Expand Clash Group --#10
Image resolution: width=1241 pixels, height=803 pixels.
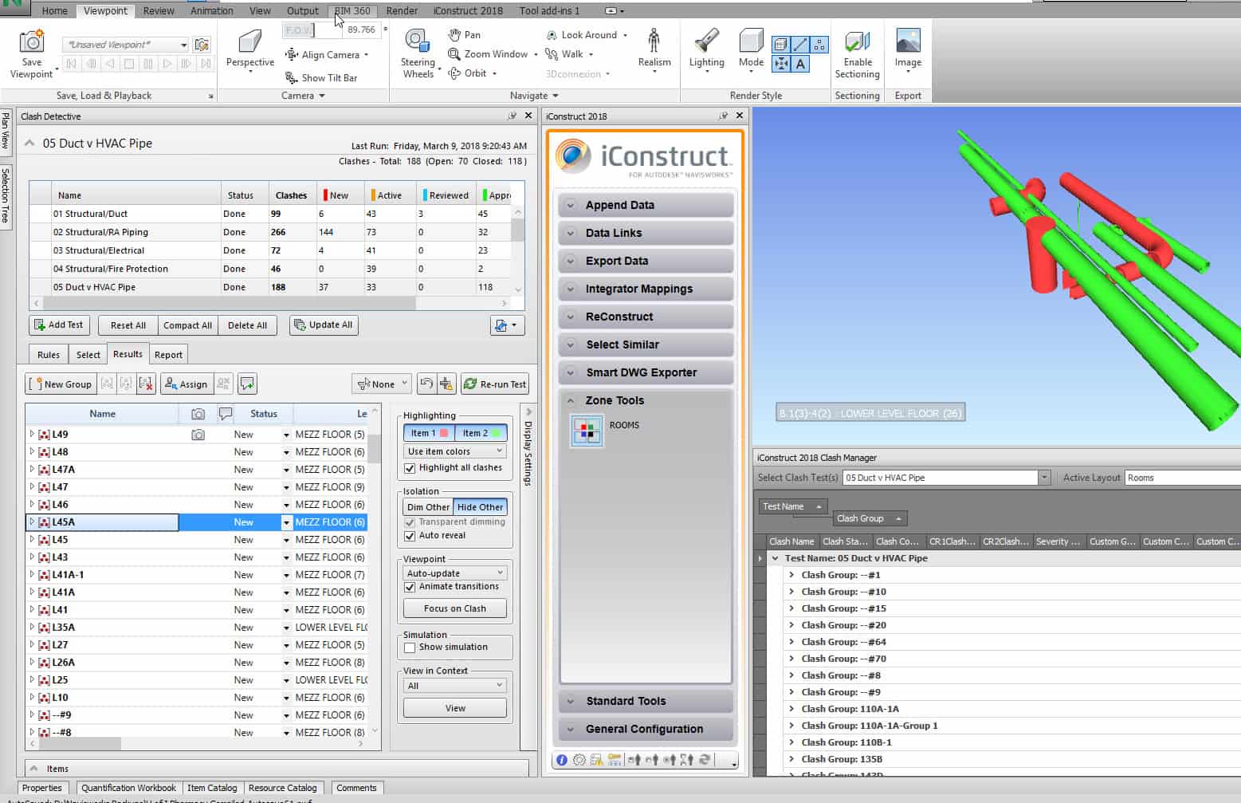[791, 592]
